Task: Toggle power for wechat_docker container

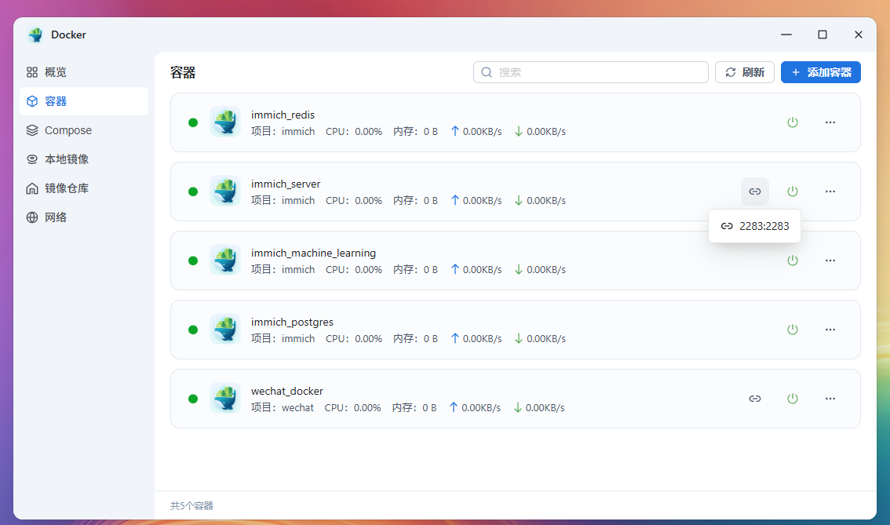Action: 793,399
